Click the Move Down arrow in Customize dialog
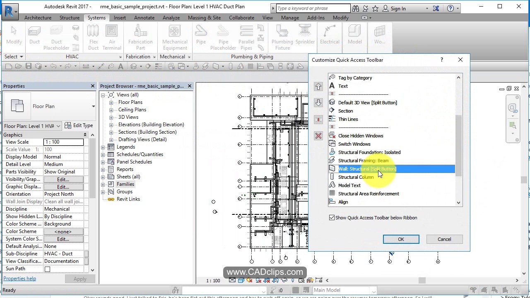The width and height of the screenshot is (530, 298). pos(318,103)
